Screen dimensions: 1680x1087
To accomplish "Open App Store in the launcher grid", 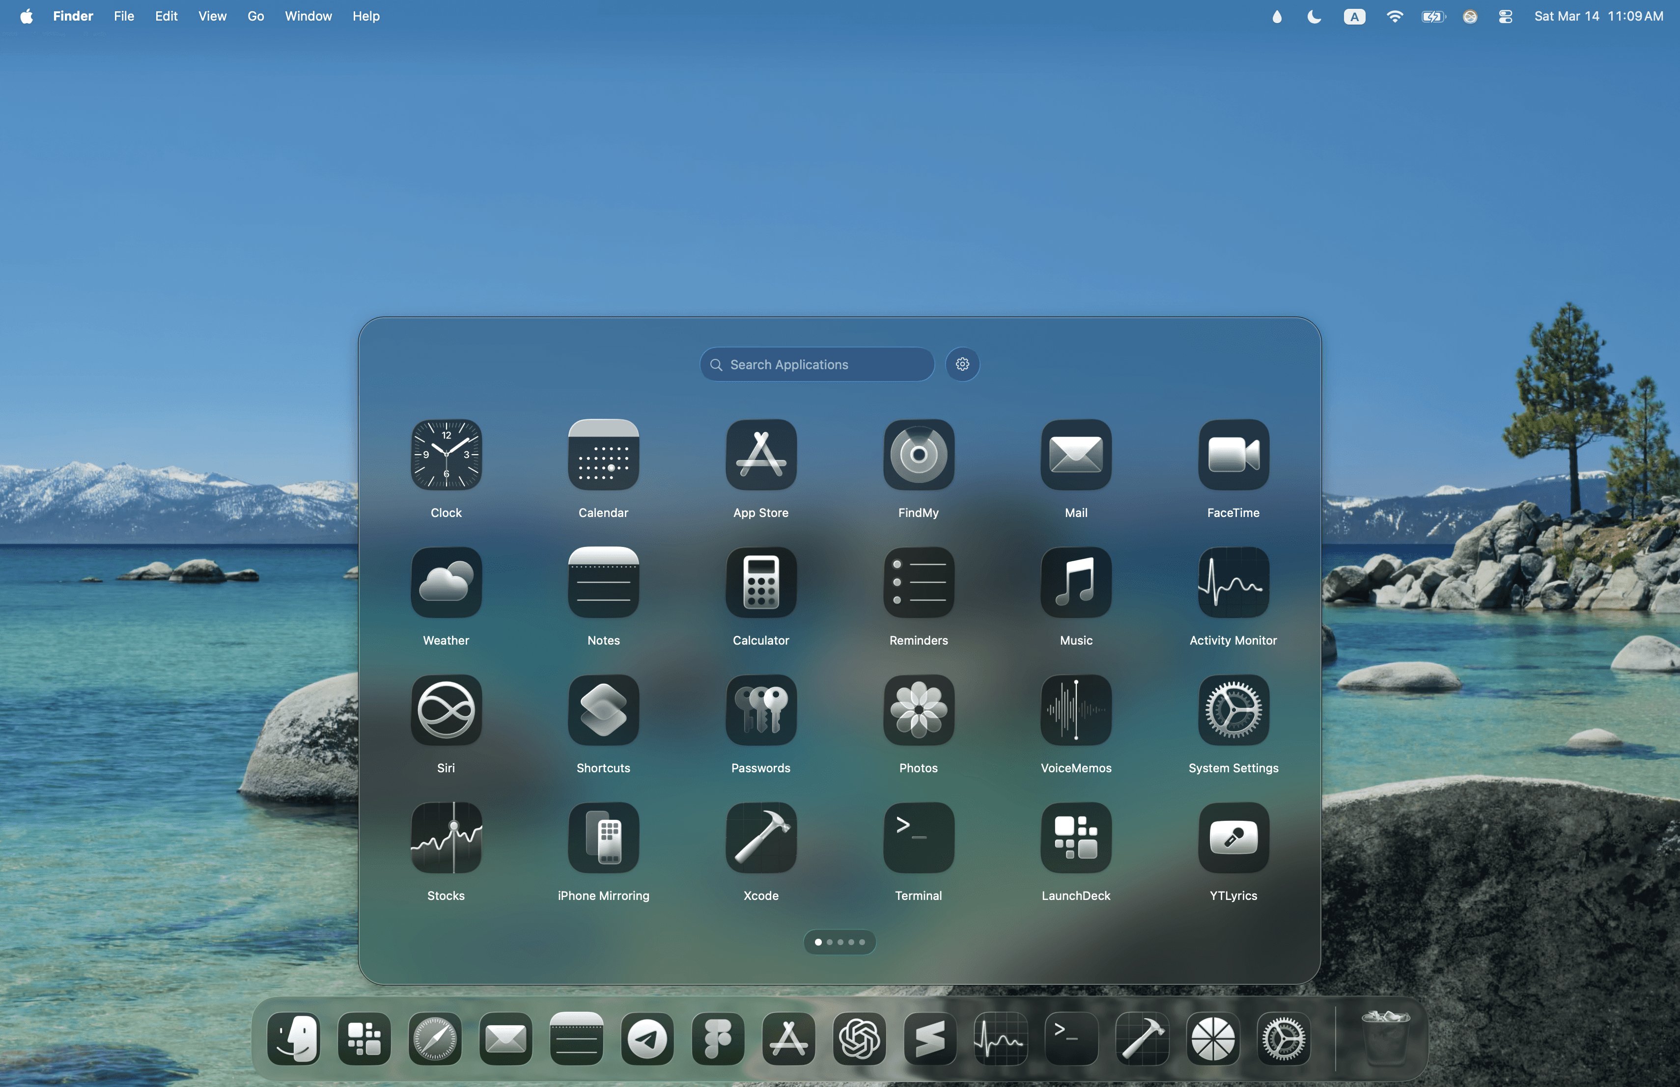I will coord(761,455).
